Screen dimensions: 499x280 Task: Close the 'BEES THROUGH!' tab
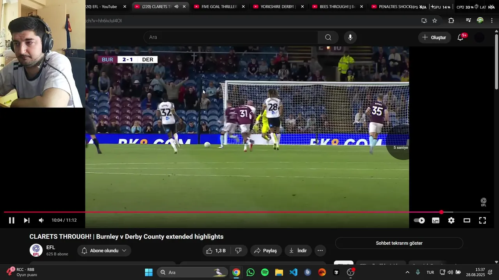coord(361,7)
